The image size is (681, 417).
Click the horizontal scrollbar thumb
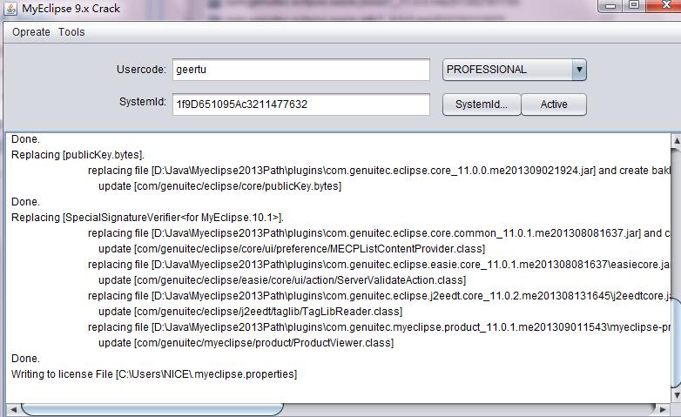[152, 409]
